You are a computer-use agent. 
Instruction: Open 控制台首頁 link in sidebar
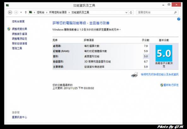[x=18, y=21]
